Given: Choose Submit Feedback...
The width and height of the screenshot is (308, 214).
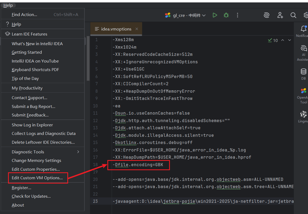Looking at the screenshot, I should (x=43, y=115).
